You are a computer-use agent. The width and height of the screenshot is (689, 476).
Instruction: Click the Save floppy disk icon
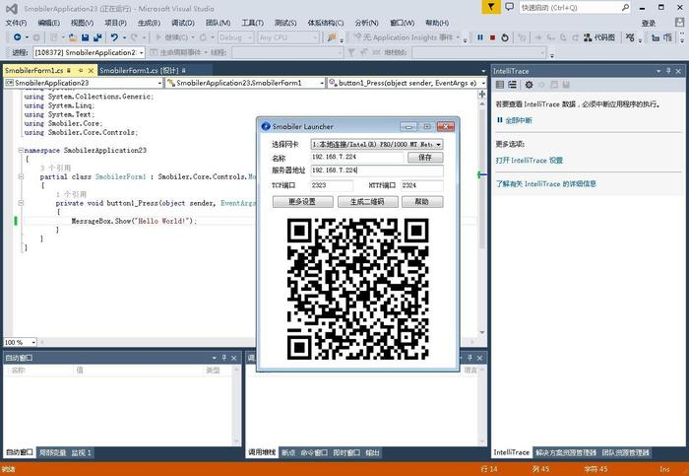click(86, 37)
